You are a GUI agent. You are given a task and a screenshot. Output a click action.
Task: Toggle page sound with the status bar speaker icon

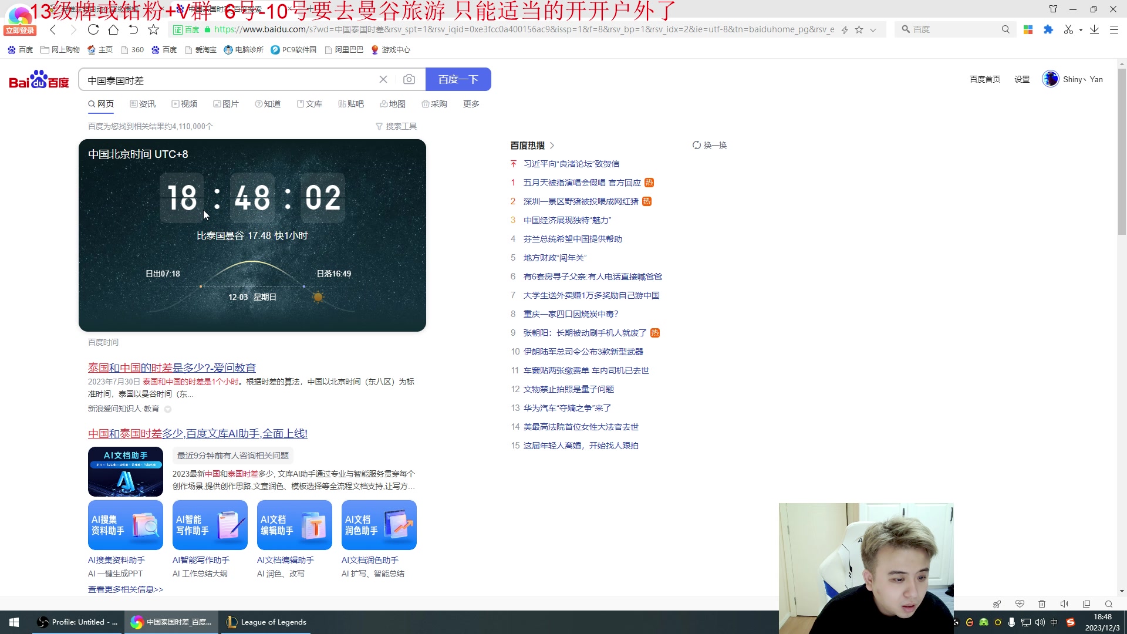click(1064, 604)
